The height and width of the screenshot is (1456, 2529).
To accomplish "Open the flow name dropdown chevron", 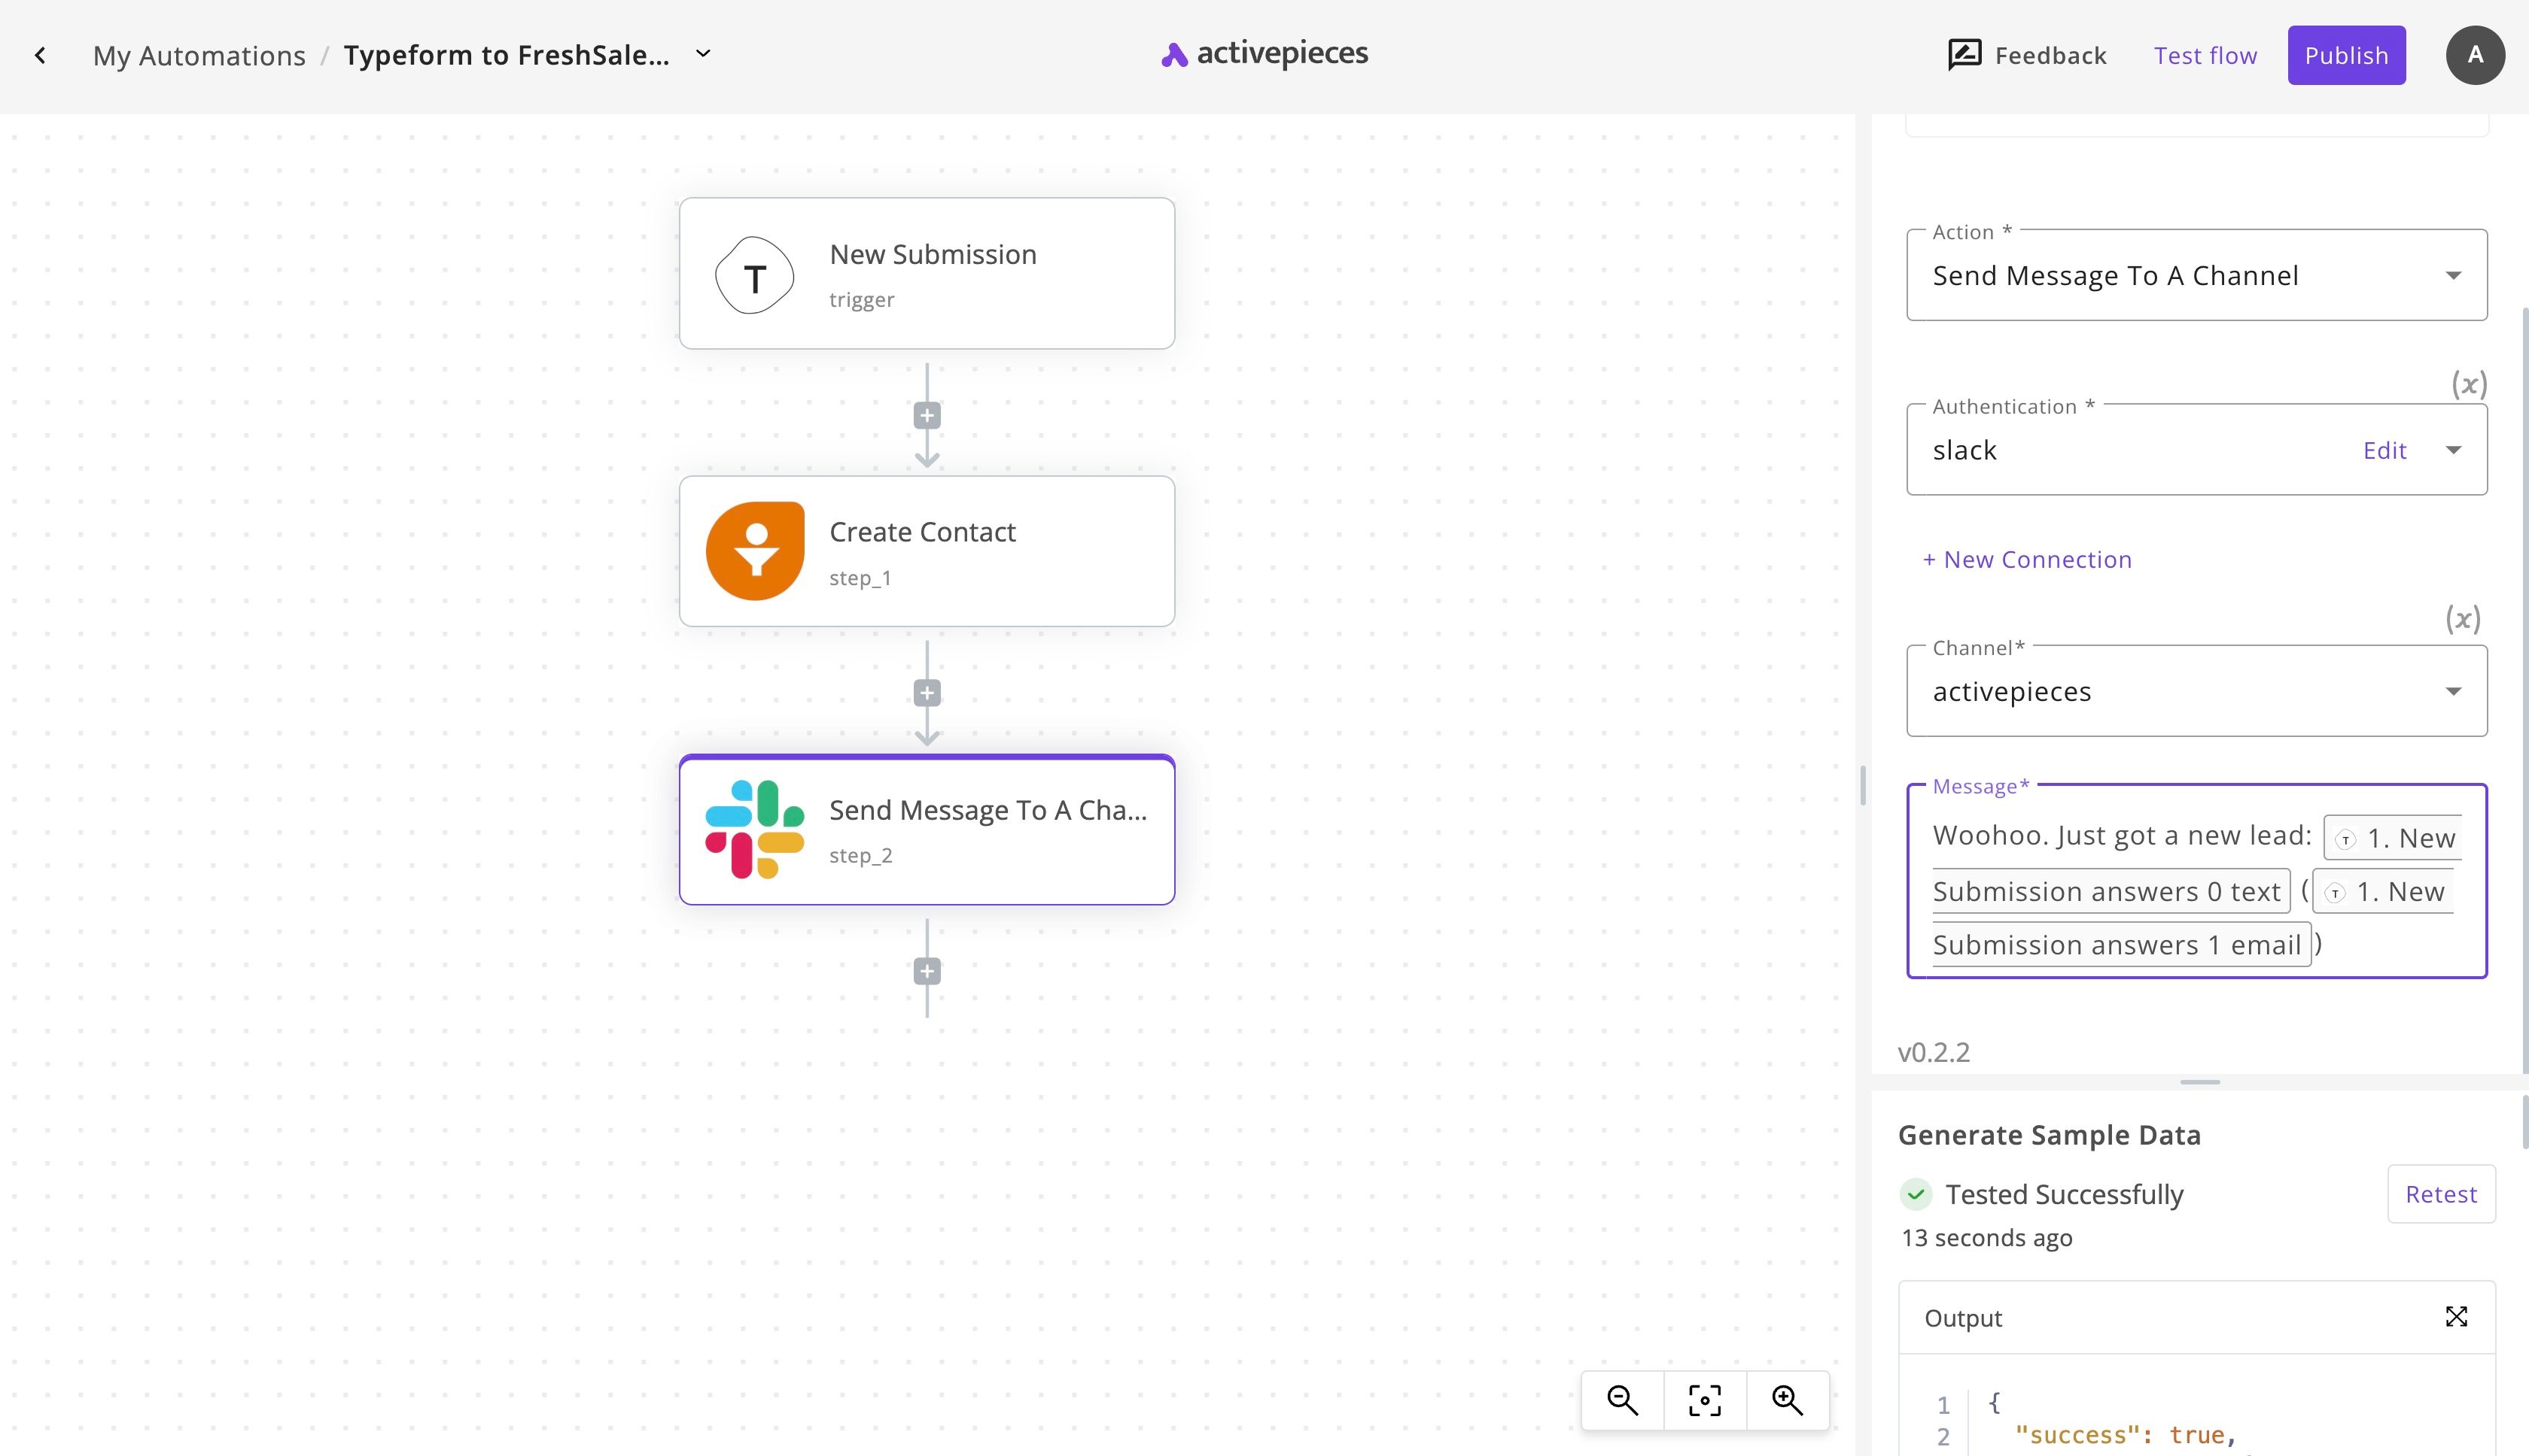I will 704,54.
